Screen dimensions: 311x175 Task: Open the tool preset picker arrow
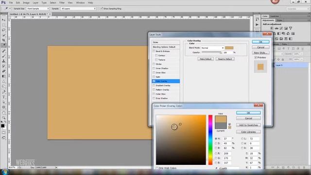point(10,9)
